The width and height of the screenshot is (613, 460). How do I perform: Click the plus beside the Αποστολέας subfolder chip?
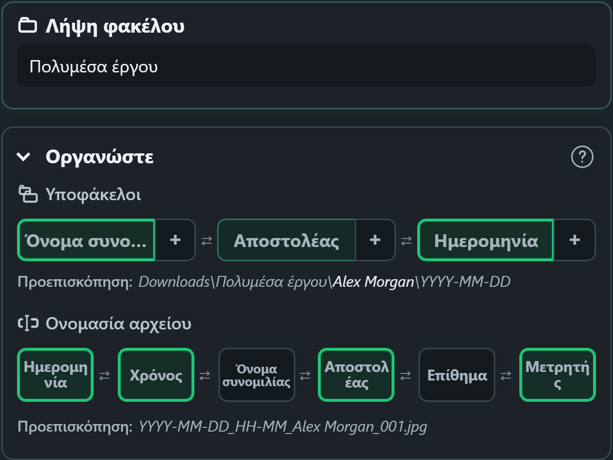click(x=375, y=240)
